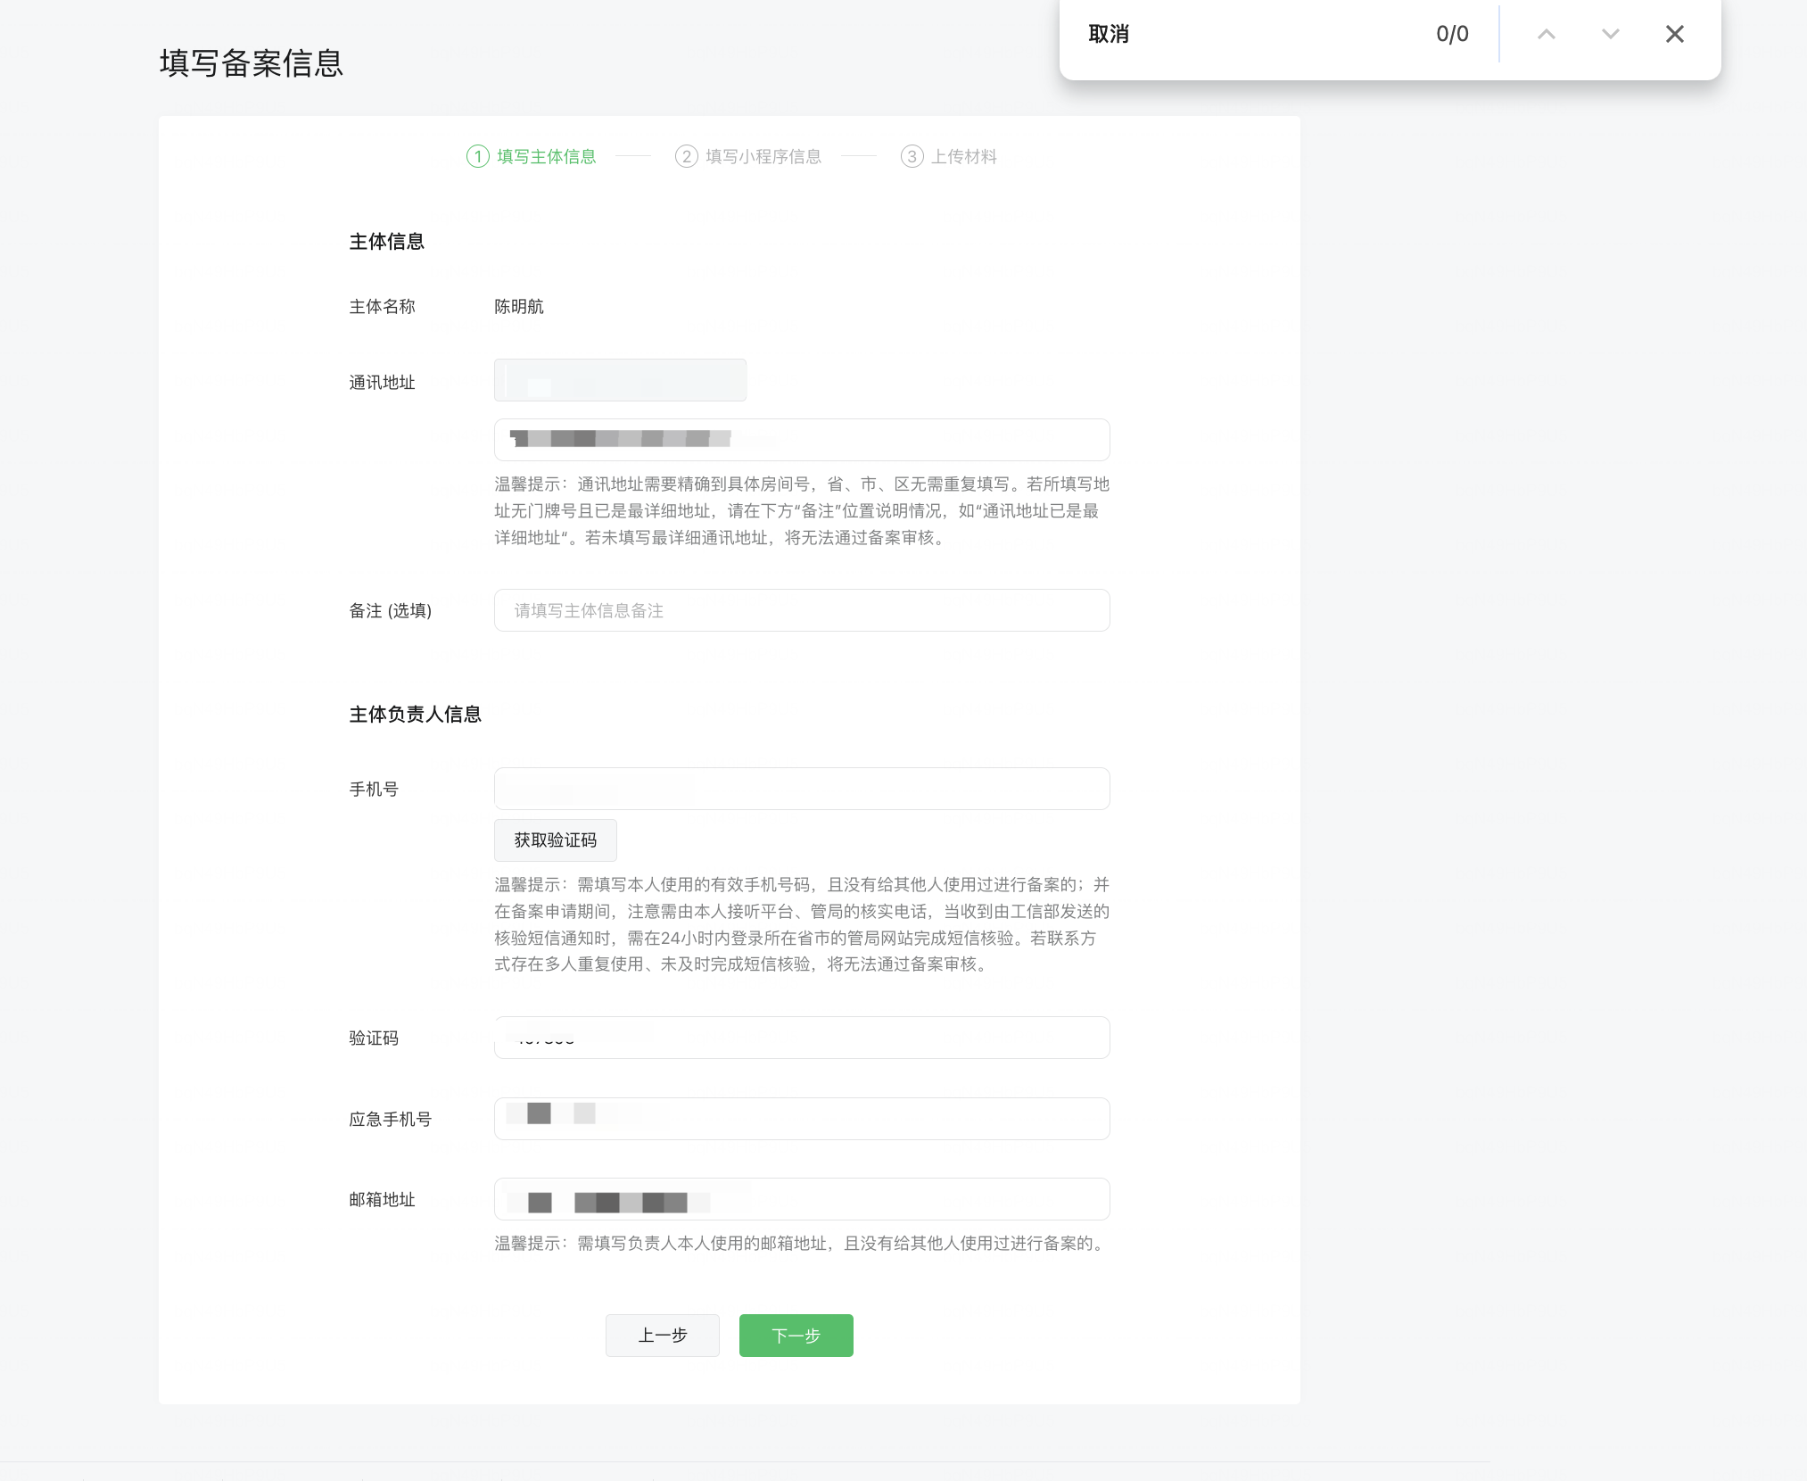Click the 备注 remarks input field
This screenshot has height=1481, width=1807.
tap(801, 610)
